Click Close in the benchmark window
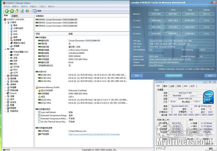Viewport: 217px width, 151px height. point(211,75)
